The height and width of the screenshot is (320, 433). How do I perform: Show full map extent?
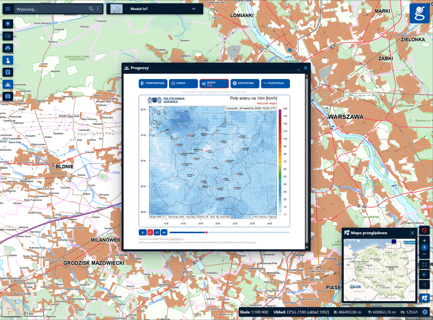tap(424, 264)
